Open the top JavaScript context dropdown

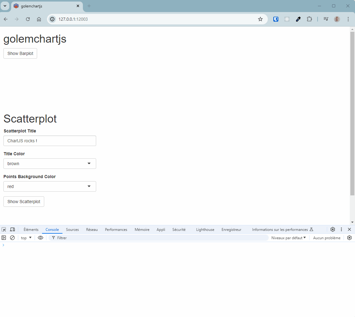[x=26, y=238]
